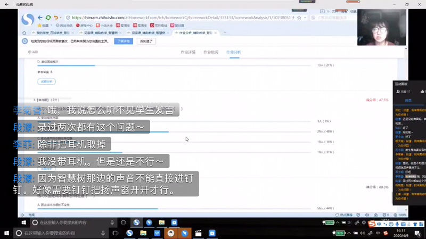
Task: Click the Windows Start button in taskbar
Action: point(5,233)
